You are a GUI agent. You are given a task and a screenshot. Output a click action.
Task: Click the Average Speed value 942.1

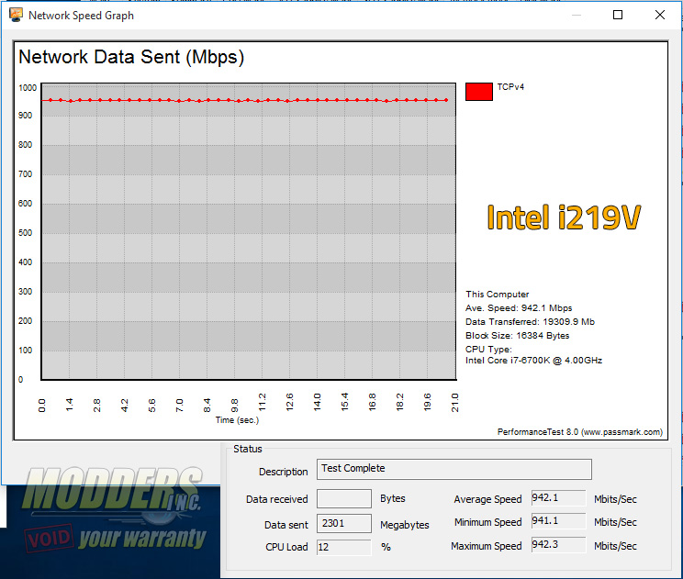pyautogui.click(x=558, y=497)
